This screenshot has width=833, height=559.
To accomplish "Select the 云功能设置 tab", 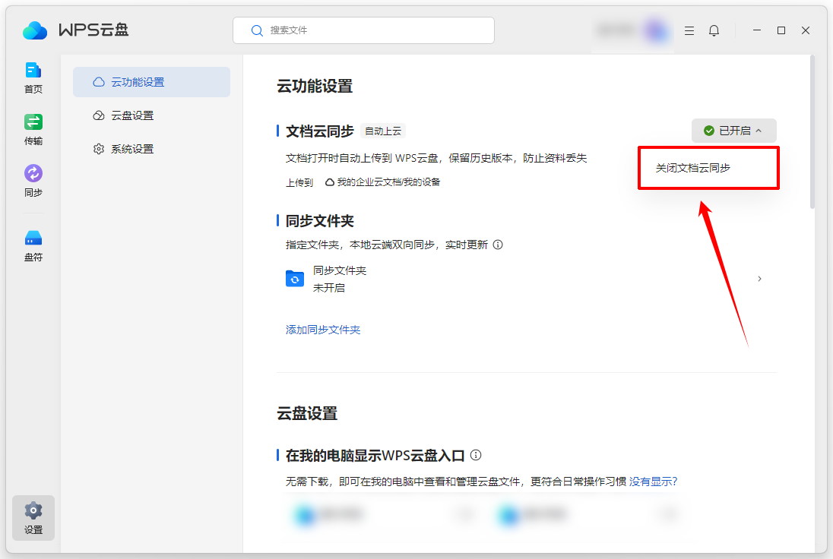I will pyautogui.click(x=151, y=82).
